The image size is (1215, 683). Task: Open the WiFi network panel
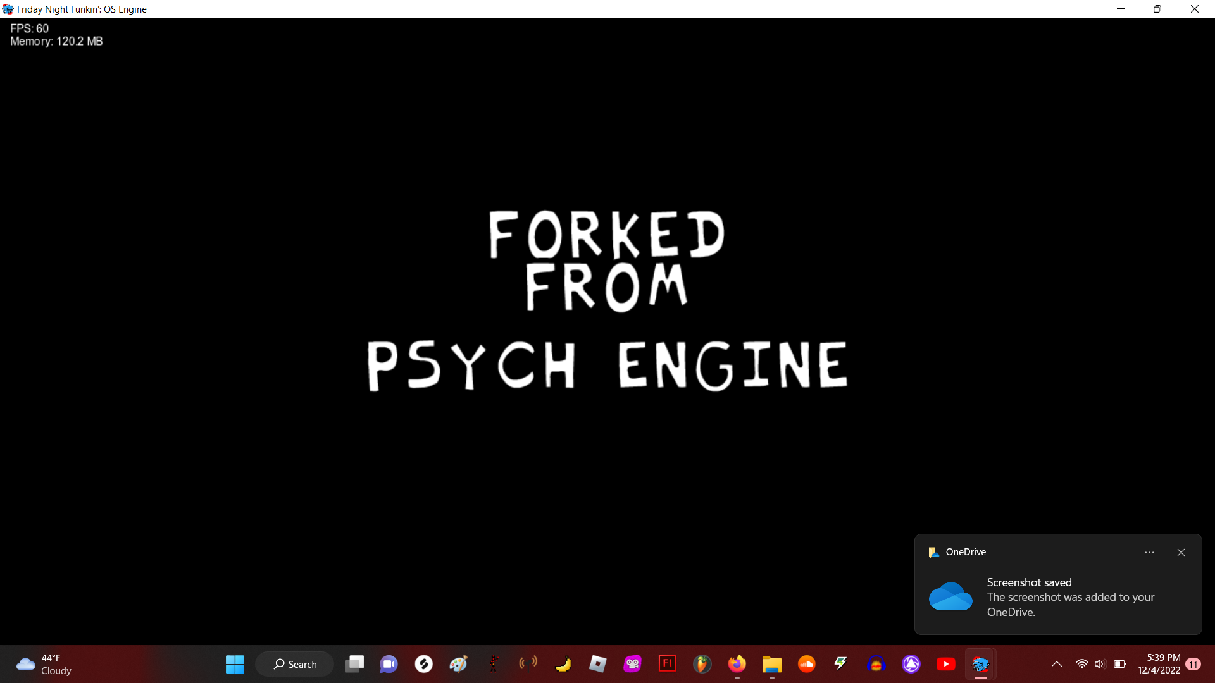point(1082,664)
